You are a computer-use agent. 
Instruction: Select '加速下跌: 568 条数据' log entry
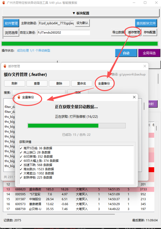(36, 165)
